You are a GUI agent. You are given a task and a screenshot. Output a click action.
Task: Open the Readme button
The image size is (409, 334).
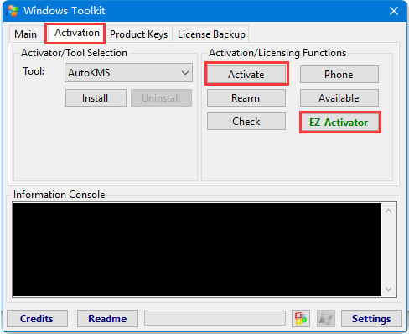point(107,318)
